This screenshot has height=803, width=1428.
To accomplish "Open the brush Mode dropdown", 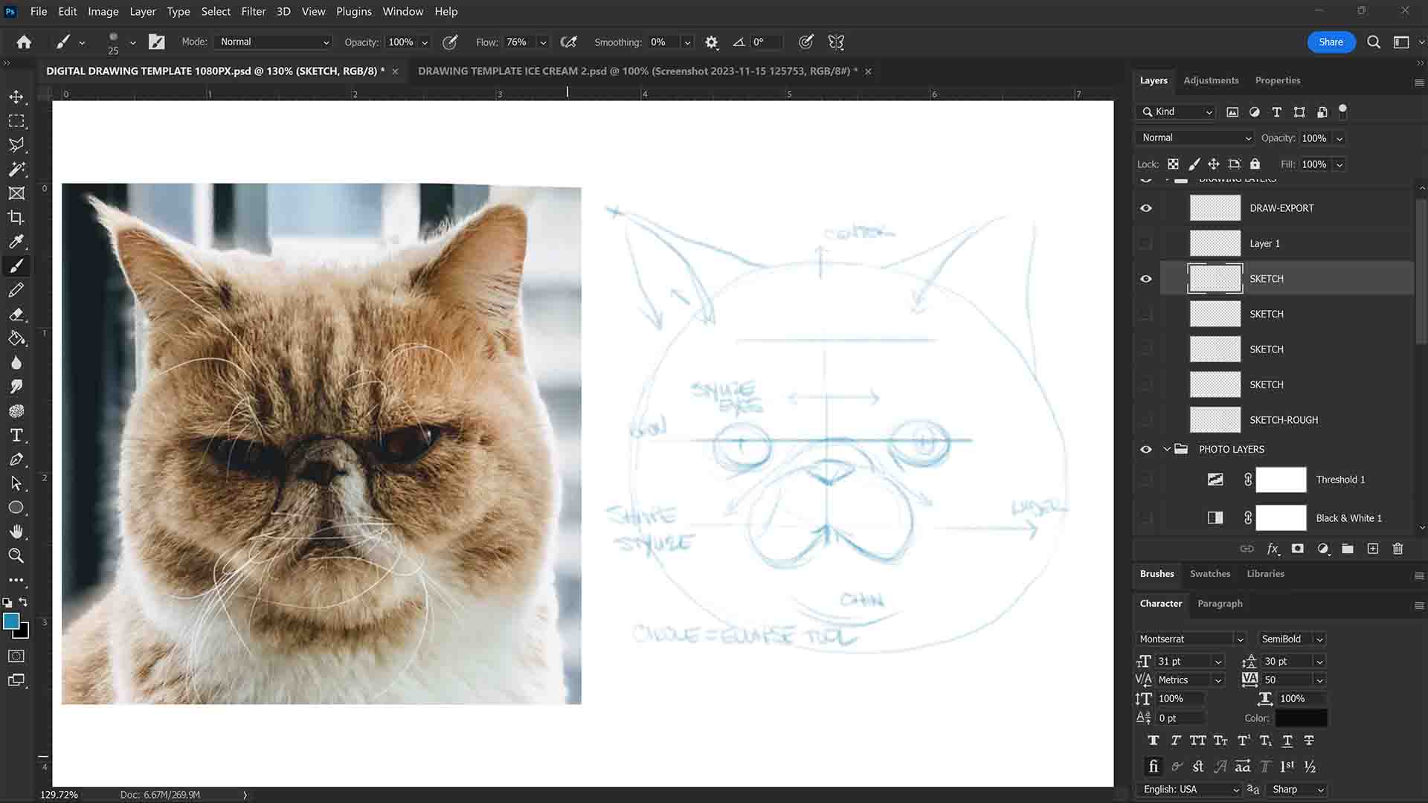I will pyautogui.click(x=274, y=42).
